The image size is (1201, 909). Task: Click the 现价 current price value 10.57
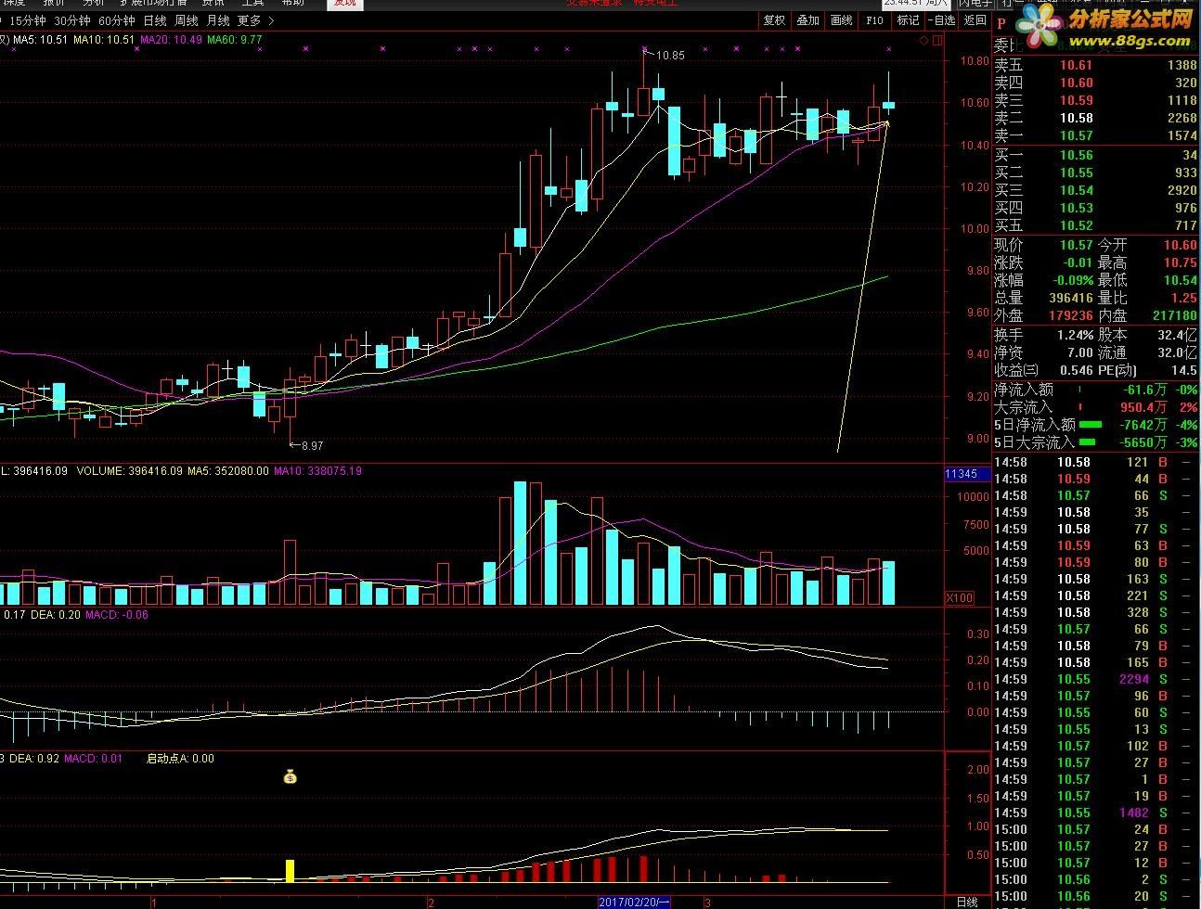tap(1076, 245)
